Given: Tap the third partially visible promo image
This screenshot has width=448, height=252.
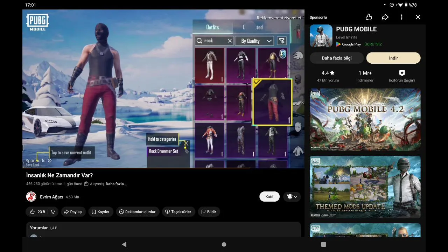Looking at the screenshot, I should coord(365,230).
